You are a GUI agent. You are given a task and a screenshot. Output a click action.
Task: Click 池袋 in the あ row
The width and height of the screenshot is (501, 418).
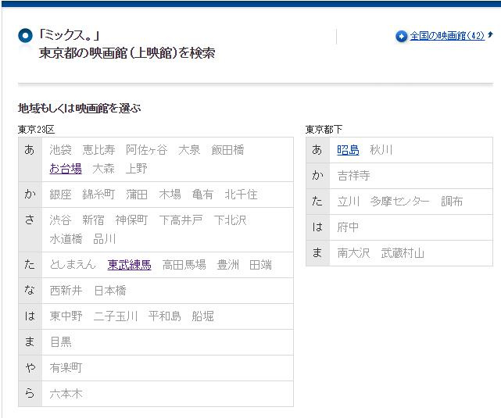(61, 149)
